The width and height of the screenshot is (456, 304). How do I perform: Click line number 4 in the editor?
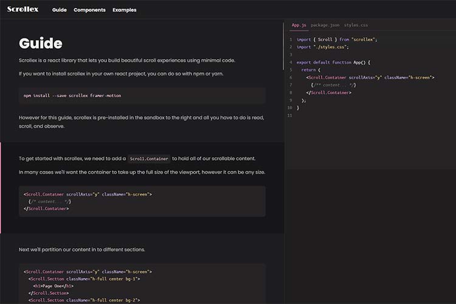pyautogui.click(x=291, y=62)
